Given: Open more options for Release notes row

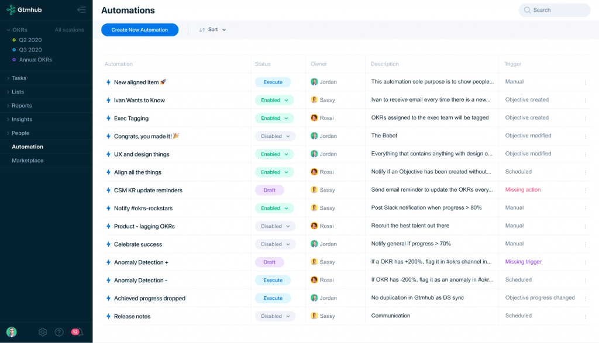Looking at the screenshot, I should (x=585, y=316).
